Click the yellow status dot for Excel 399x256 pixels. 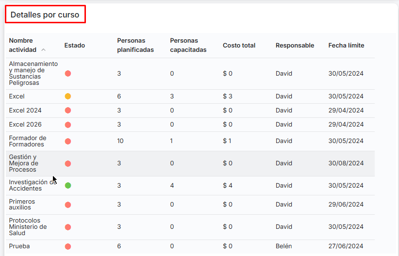68,96
